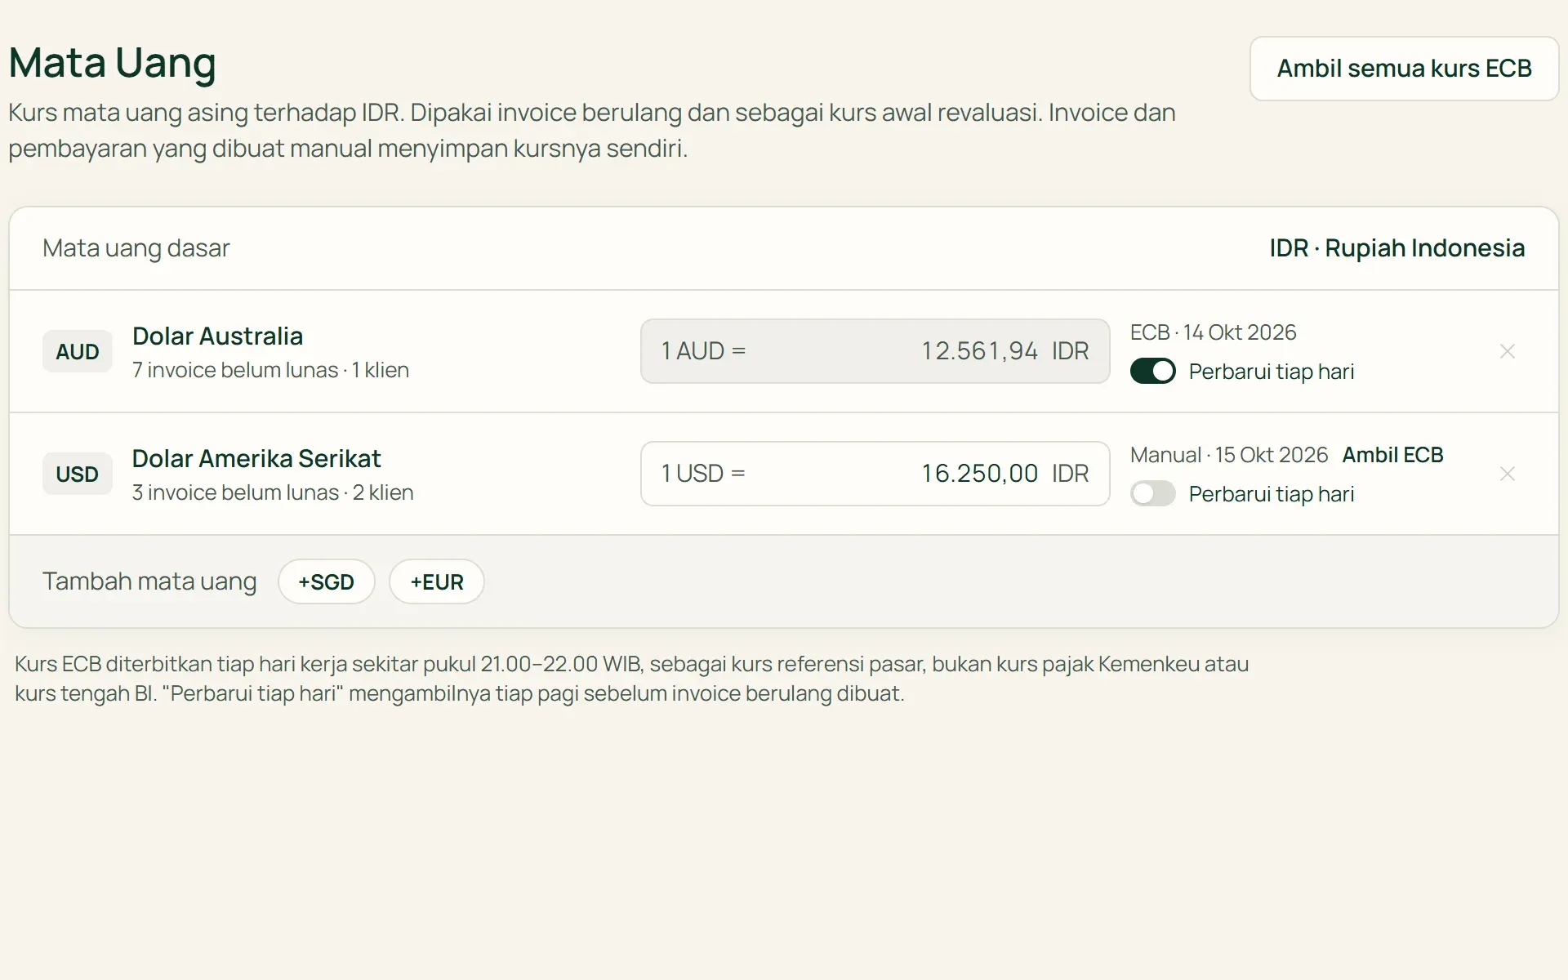Select the 1 AUD exchange rate field
This screenshot has width=1568, height=980.
pyautogui.click(x=875, y=351)
